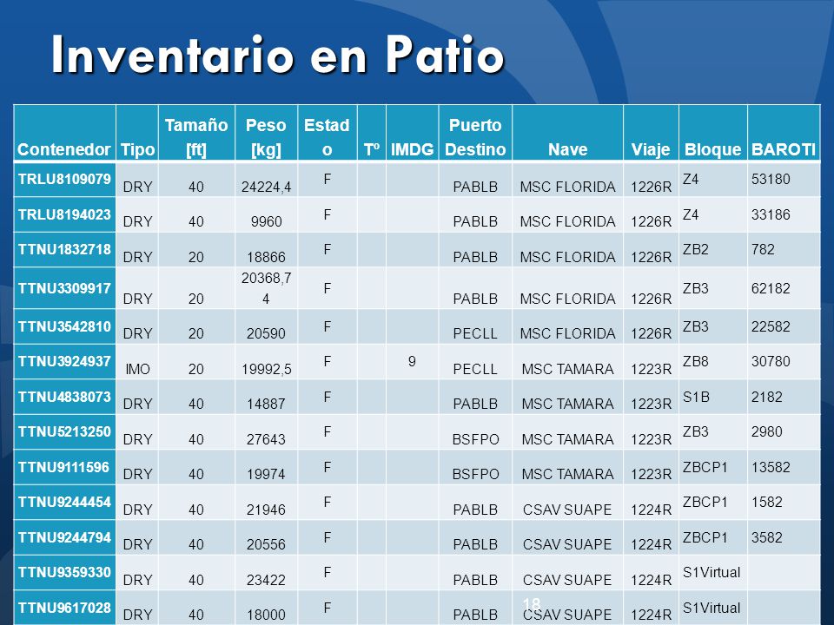
Task: Select weight value 20590
Action: 266,333
